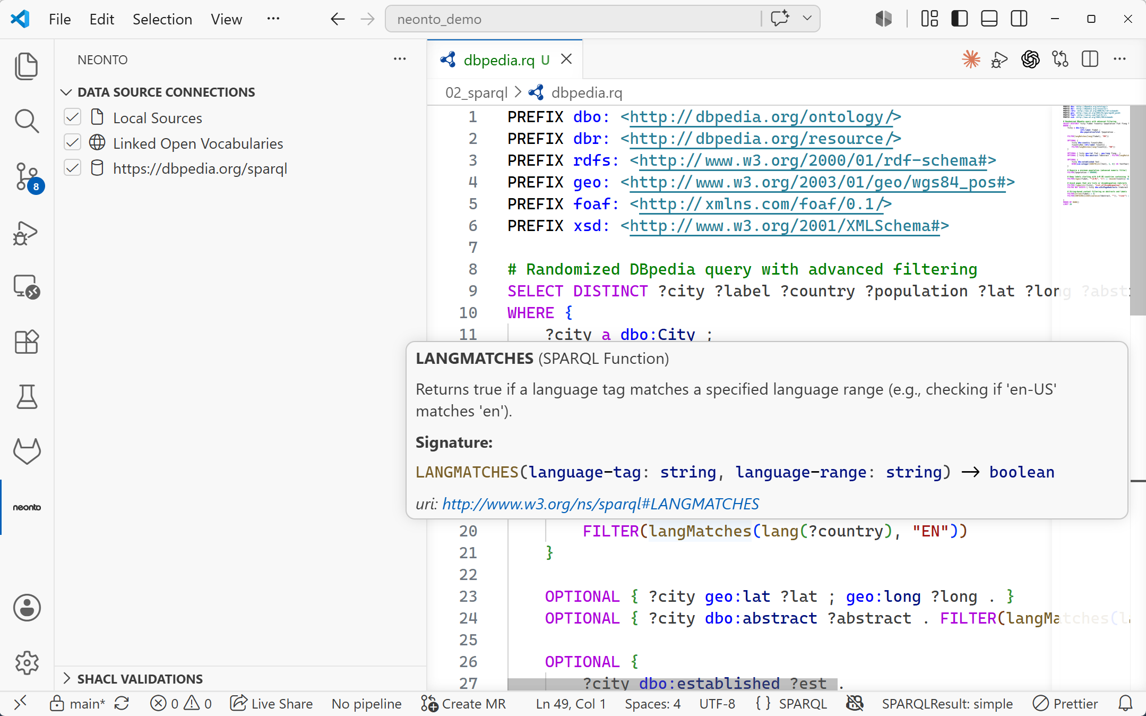Open the Search view in activity bar
This screenshot has width=1146, height=716.
27,121
